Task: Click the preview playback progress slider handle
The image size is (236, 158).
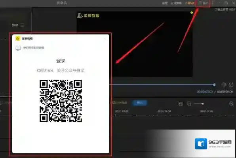Action: [x=214, y=85]
